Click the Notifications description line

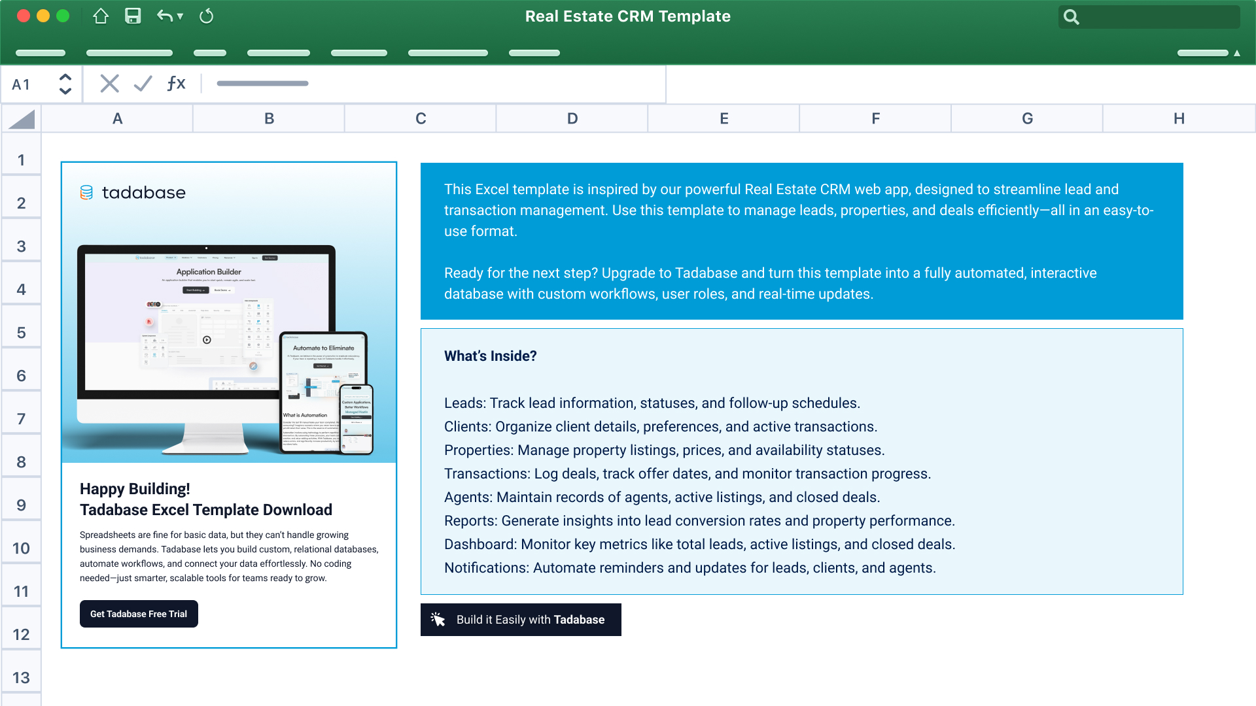pos(690,568)
